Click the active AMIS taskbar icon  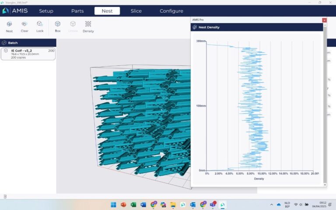coord(223,205)
